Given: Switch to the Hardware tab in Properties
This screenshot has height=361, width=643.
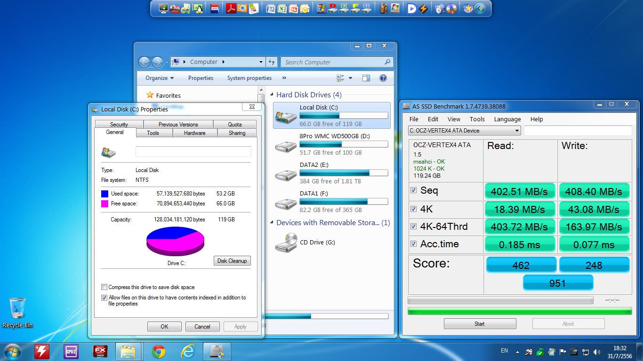Looking at the screenshot, I should click(x=195, y=133).
